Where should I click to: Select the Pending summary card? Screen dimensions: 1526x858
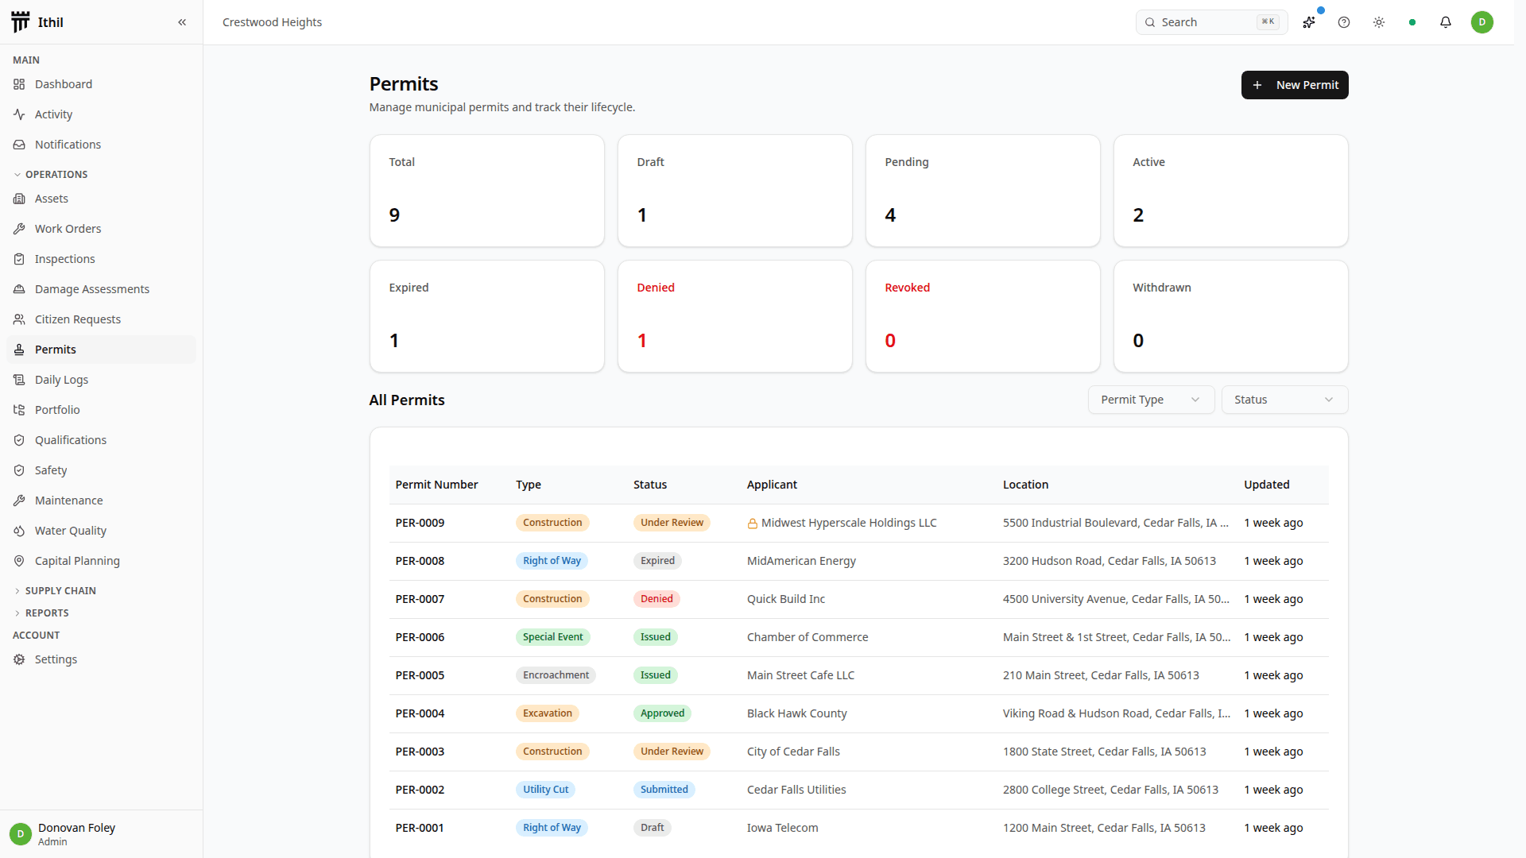(982, 191)
